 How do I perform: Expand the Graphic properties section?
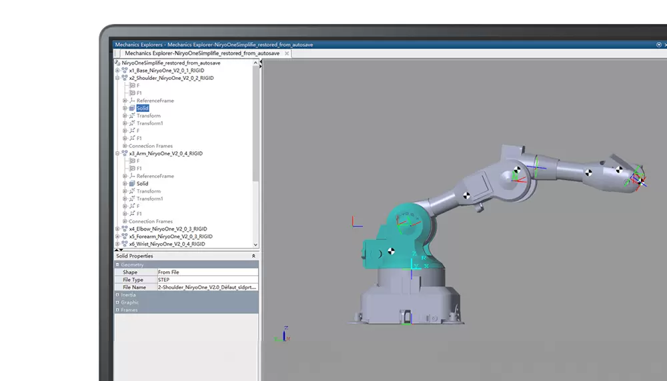coord(118,302)
